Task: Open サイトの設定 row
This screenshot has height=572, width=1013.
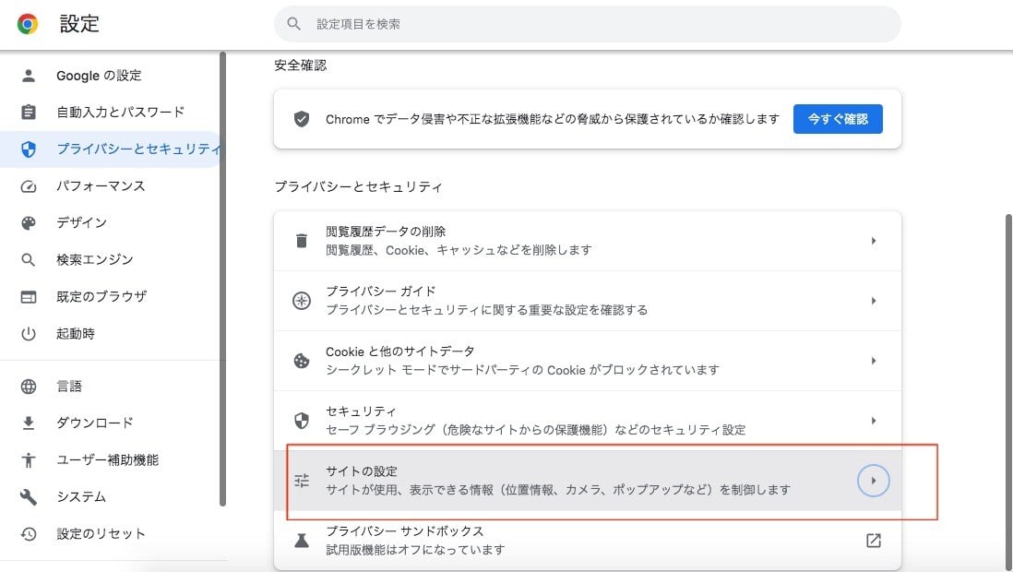Action: pos(588,481)
